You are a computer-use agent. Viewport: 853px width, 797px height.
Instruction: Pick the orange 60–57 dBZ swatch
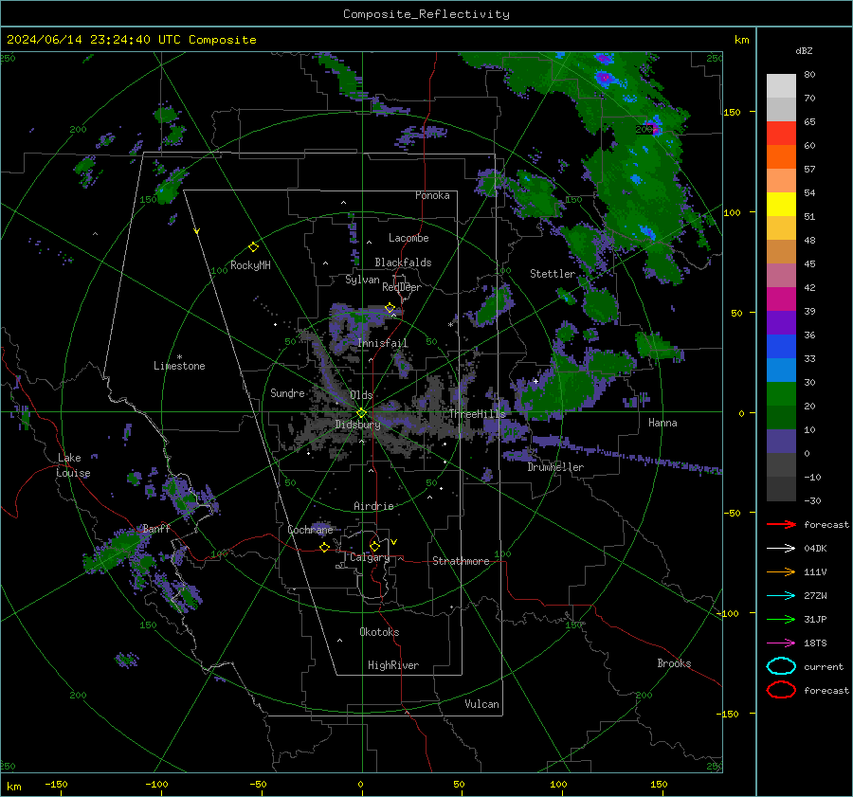point(781,157)
